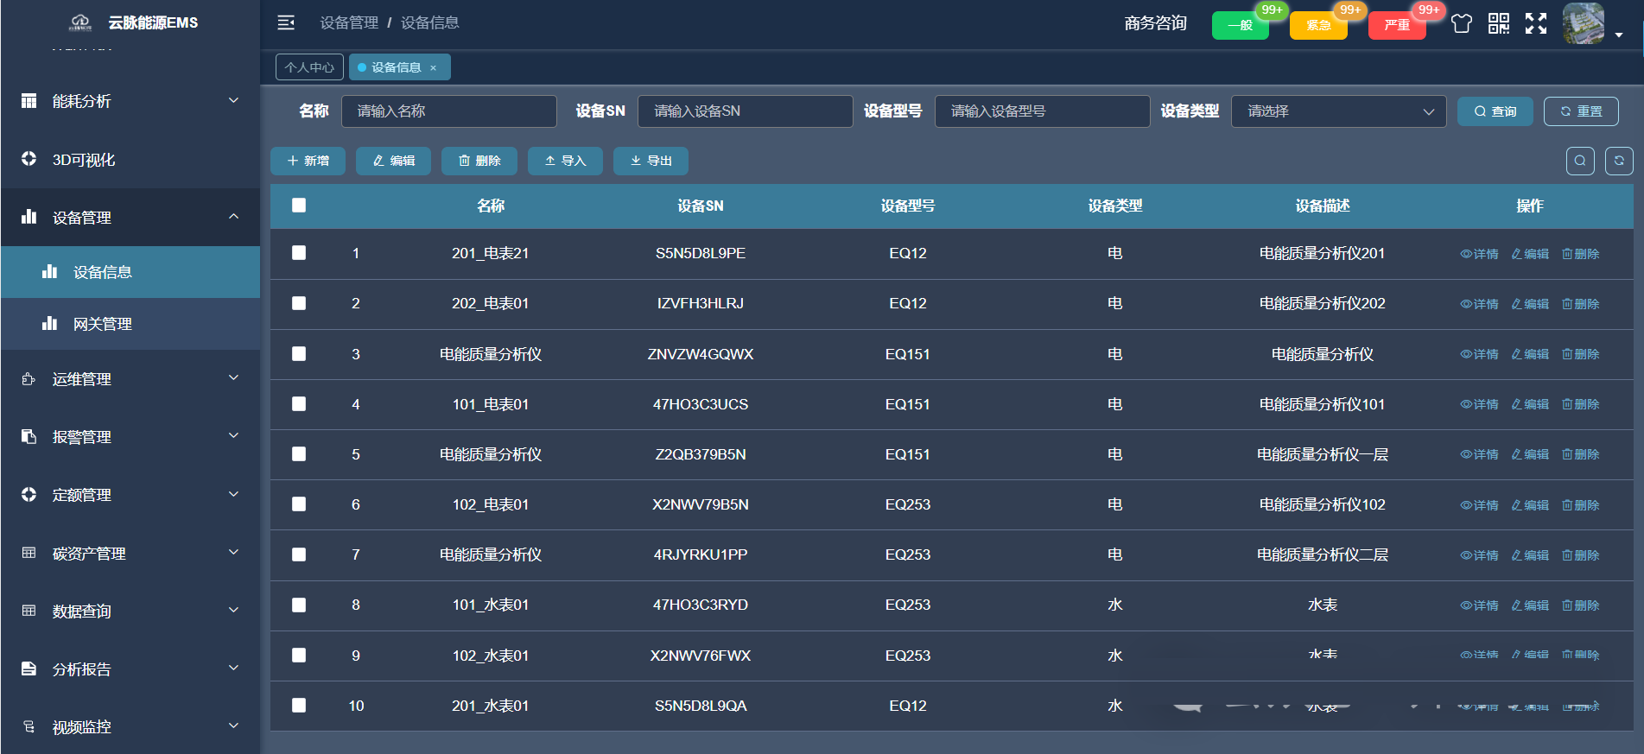The height and width of the screenshot is (754, 1644).
Task: Tick the checkbox for 101_水表01 row
Action: (x=299, y=605)
